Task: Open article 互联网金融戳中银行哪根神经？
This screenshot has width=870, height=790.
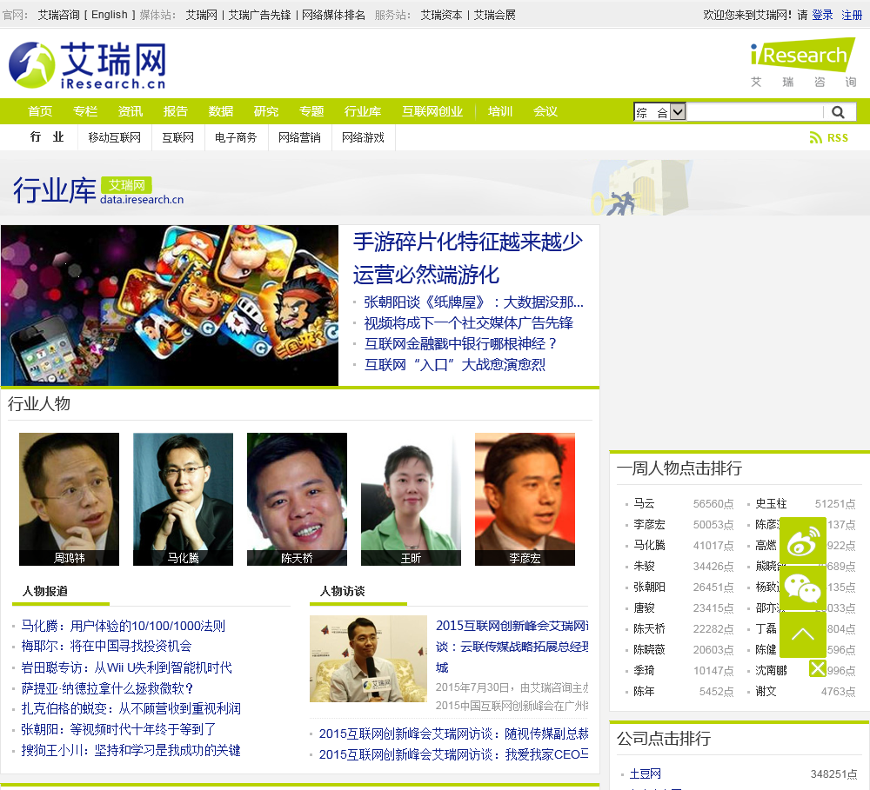Action: tap(460, 343)
